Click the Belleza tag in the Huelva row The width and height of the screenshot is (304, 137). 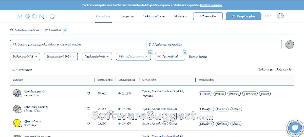click(222, 109)
